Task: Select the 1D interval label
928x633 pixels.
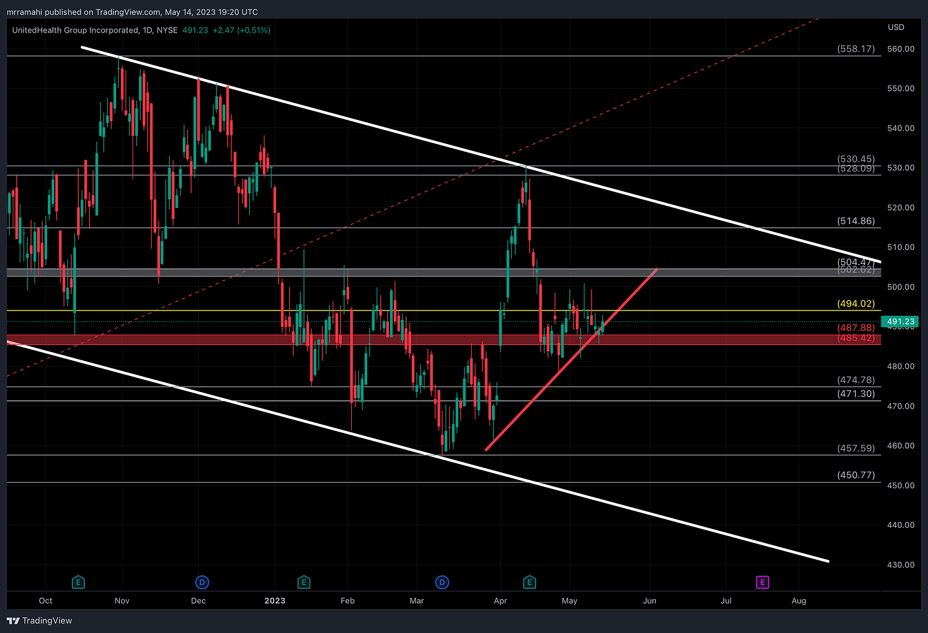Action: click(x=147, y=30)
